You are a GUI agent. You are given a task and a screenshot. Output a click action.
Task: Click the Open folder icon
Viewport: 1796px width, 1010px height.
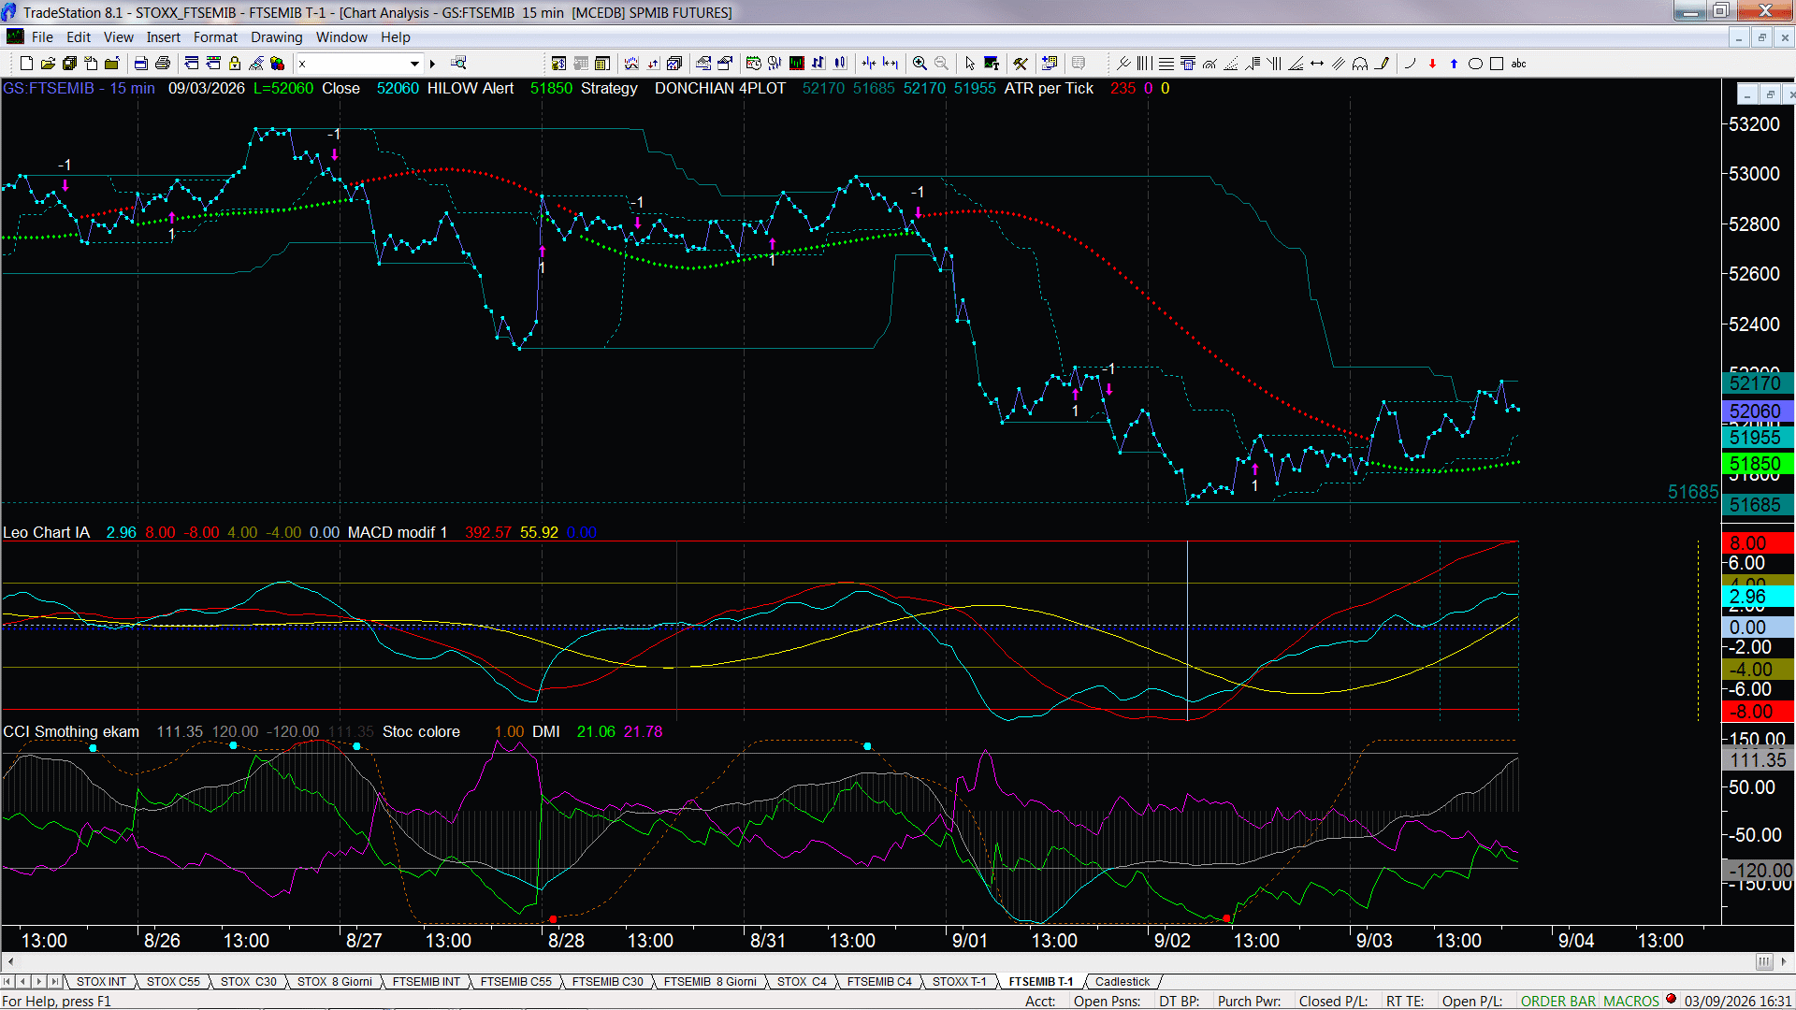[x=48, y=64]
